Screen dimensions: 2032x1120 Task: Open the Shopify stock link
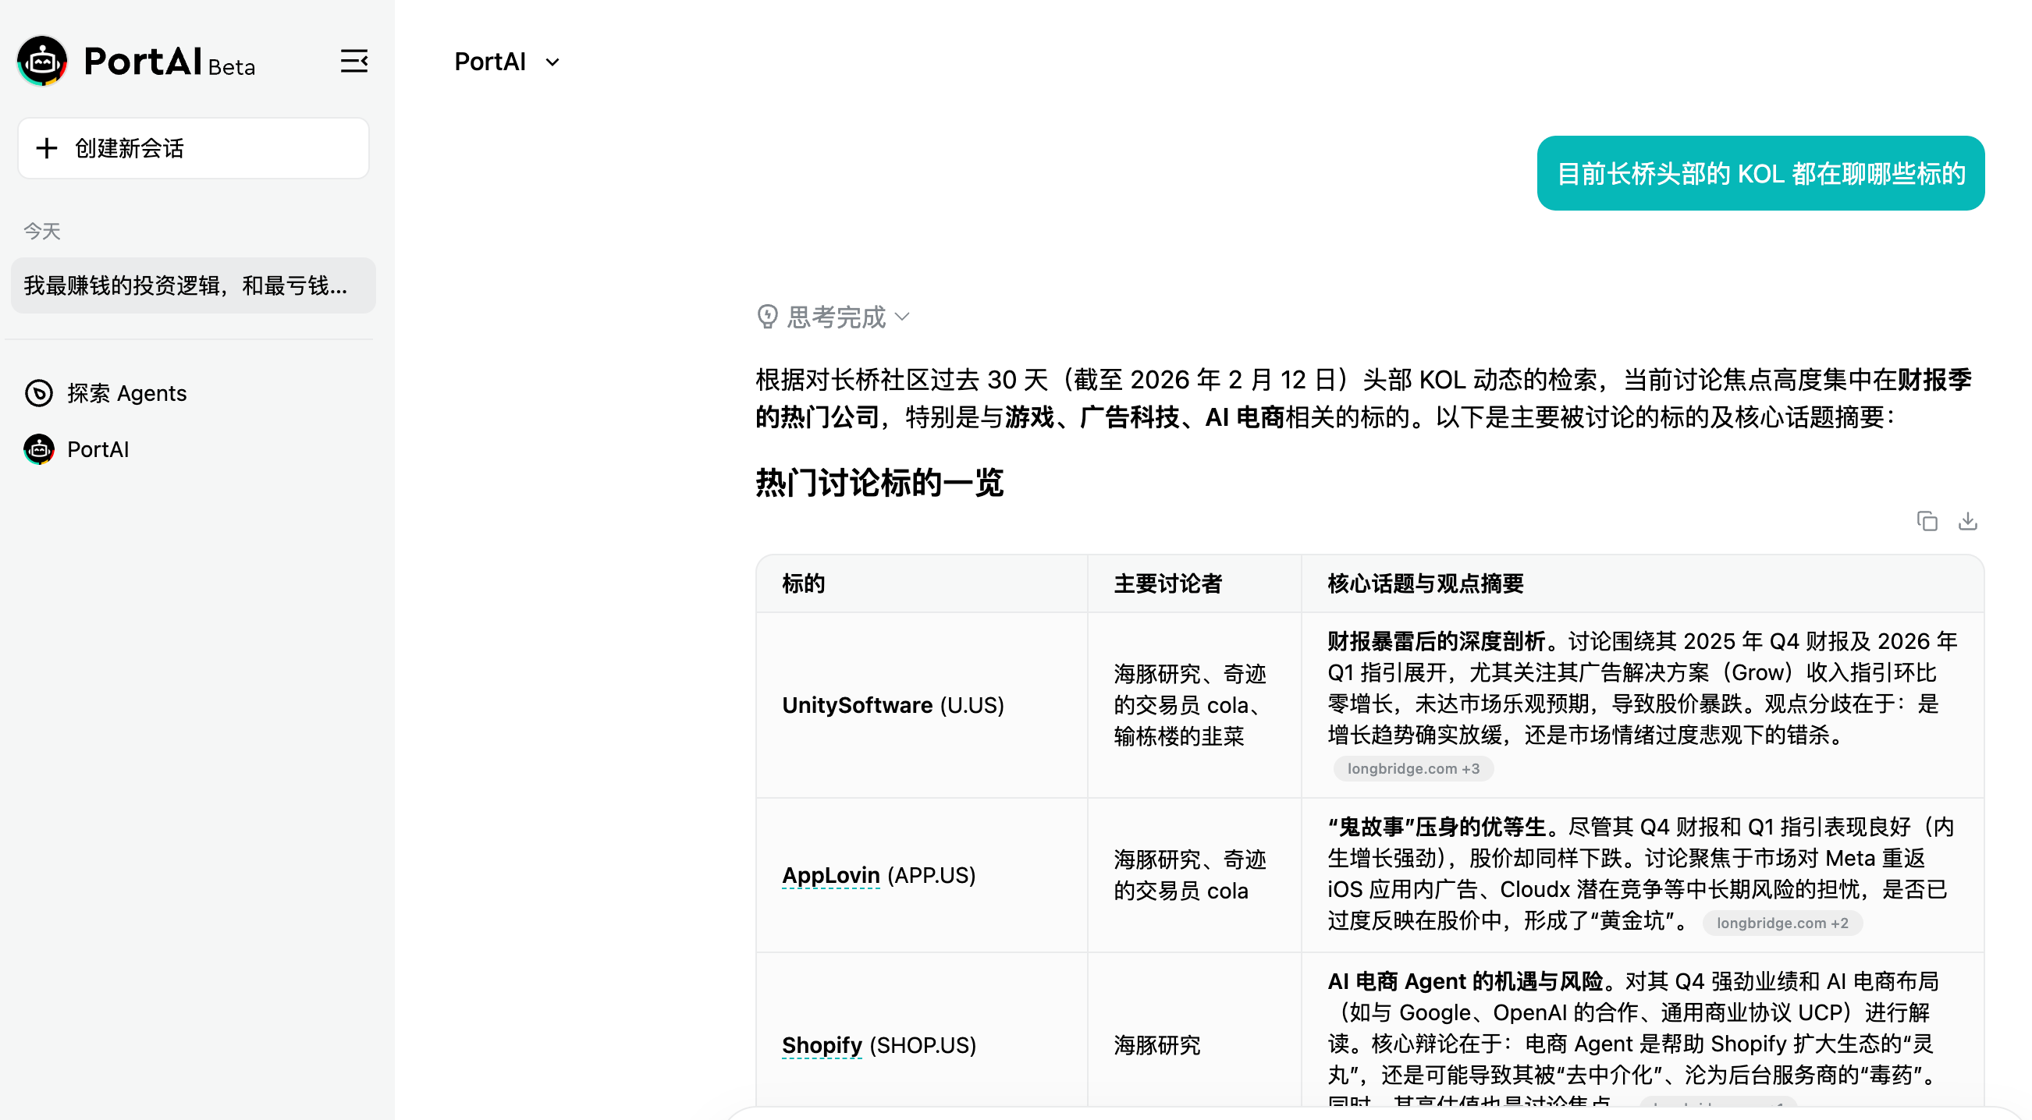[x=821, y=1045]
